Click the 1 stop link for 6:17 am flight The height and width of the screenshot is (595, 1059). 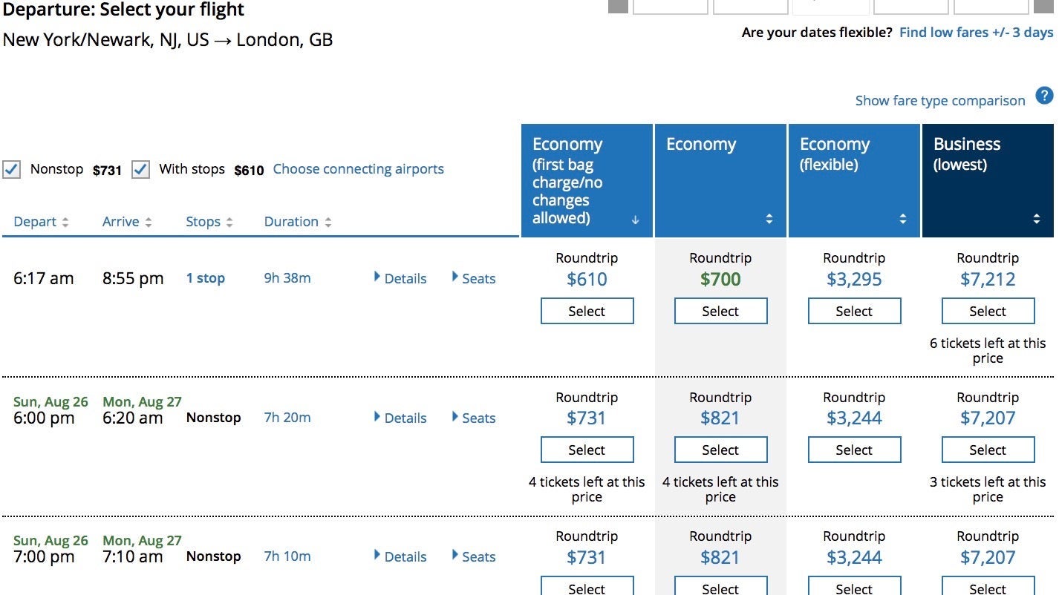coord(205,278)
